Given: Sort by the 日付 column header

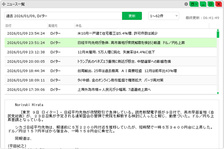Looking at the screenshot, I should coord(26,26).
